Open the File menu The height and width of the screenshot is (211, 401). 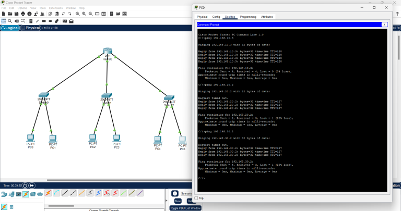[4, 8]
